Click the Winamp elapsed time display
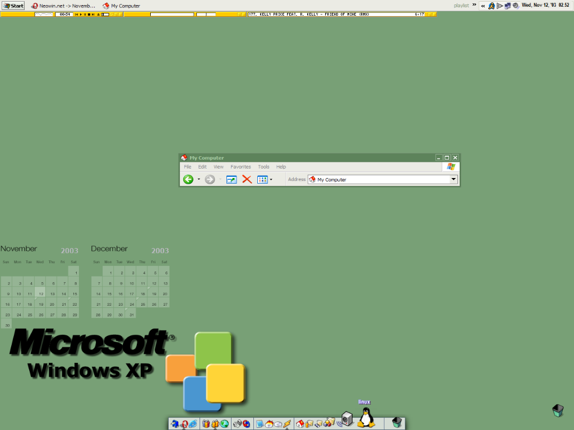The width and height of the screenshot is (574, 430). tap(64, 14)
